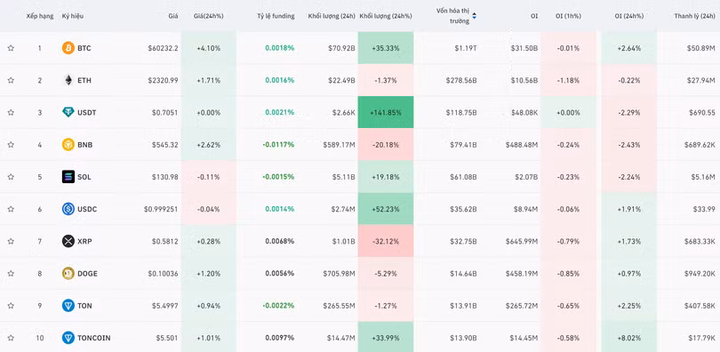This screenshot has width=720, height=352.
Task: Click the Bitcoin coin icon
Action: click(68, 48)
